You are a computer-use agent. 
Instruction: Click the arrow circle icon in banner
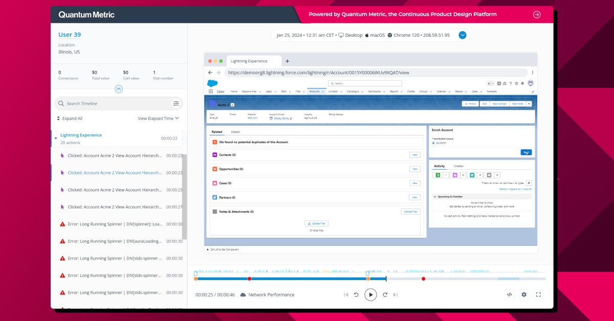(x=536, y=14)
